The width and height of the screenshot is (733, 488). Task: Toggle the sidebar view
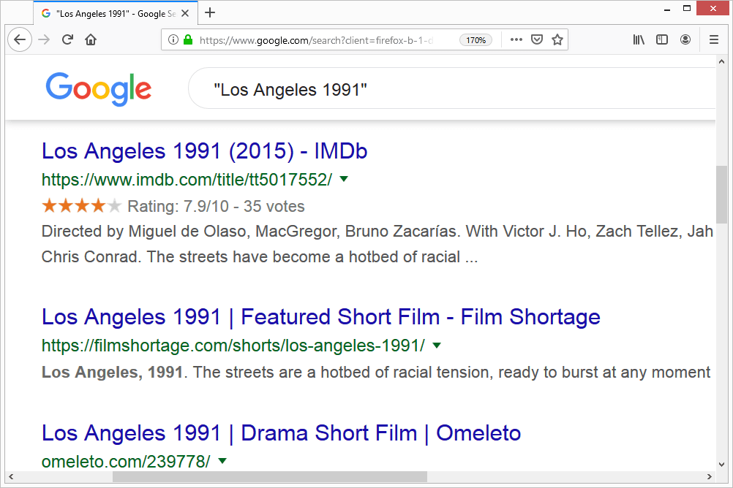coord(662,40)
